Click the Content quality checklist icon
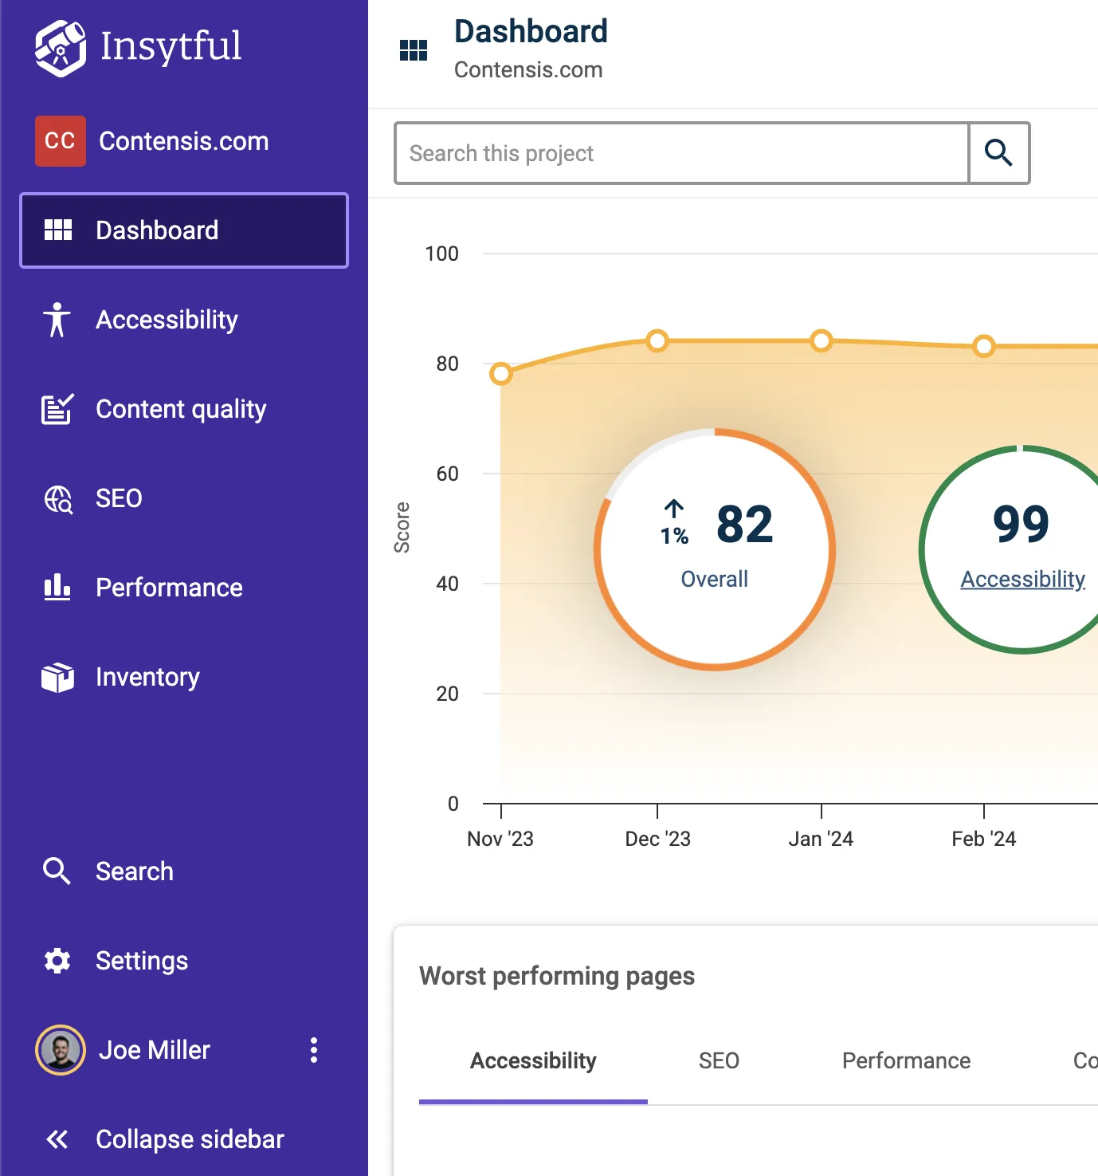The width and height of the screenshot is (1098, 1176). 57,409
